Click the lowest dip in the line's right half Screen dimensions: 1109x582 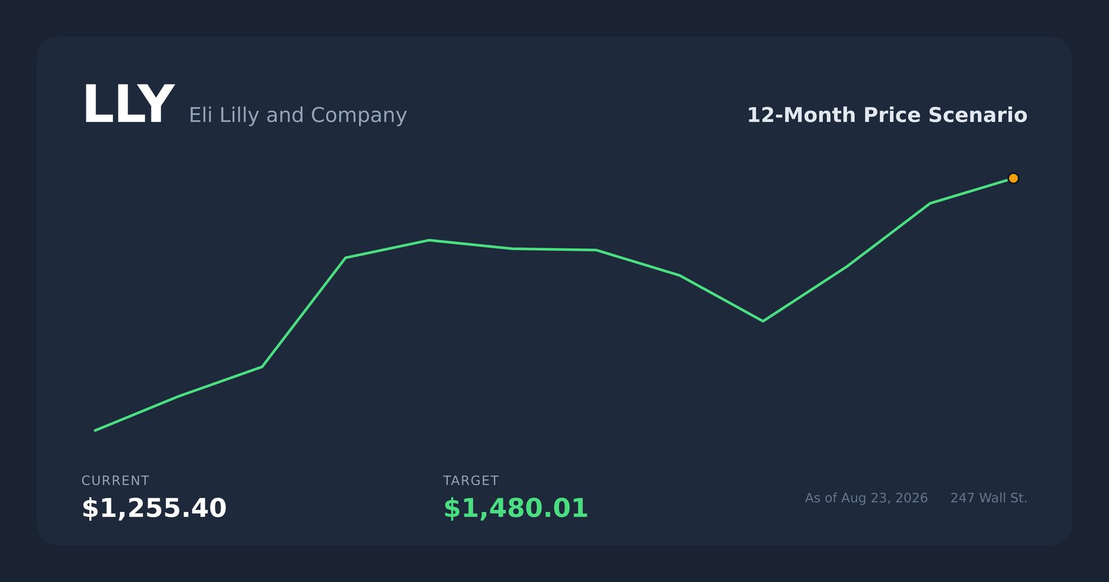click(762, 321)
